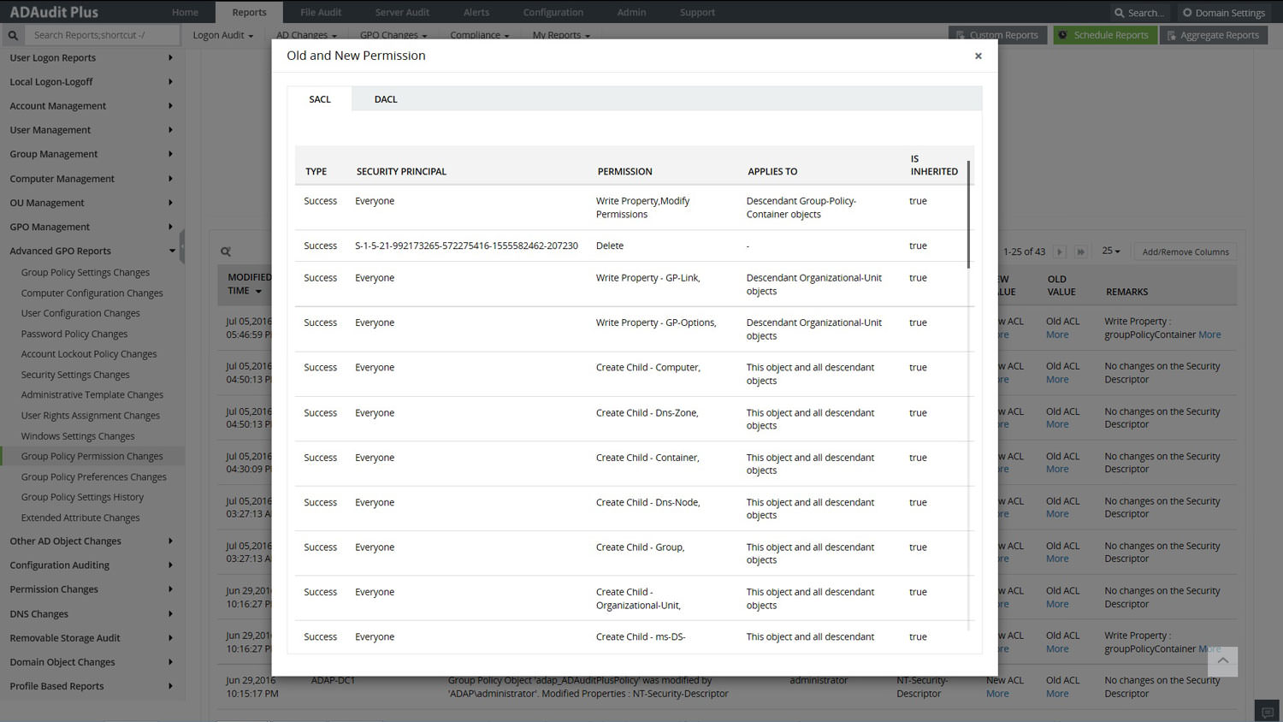Click the search magnifier above Modified Time column

point(226,252)
